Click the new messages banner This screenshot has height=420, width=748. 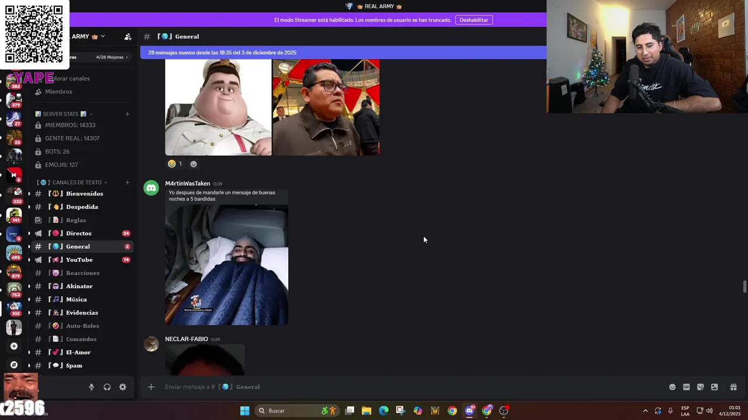coord(343,52)
